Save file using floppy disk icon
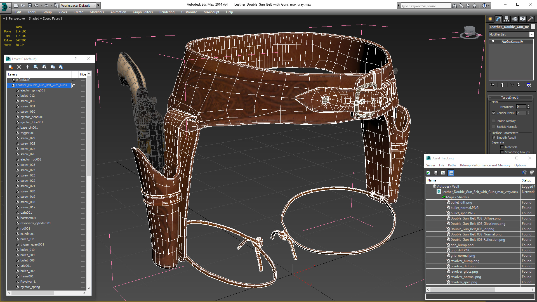The image size is (537, 302). coord(29,5)
